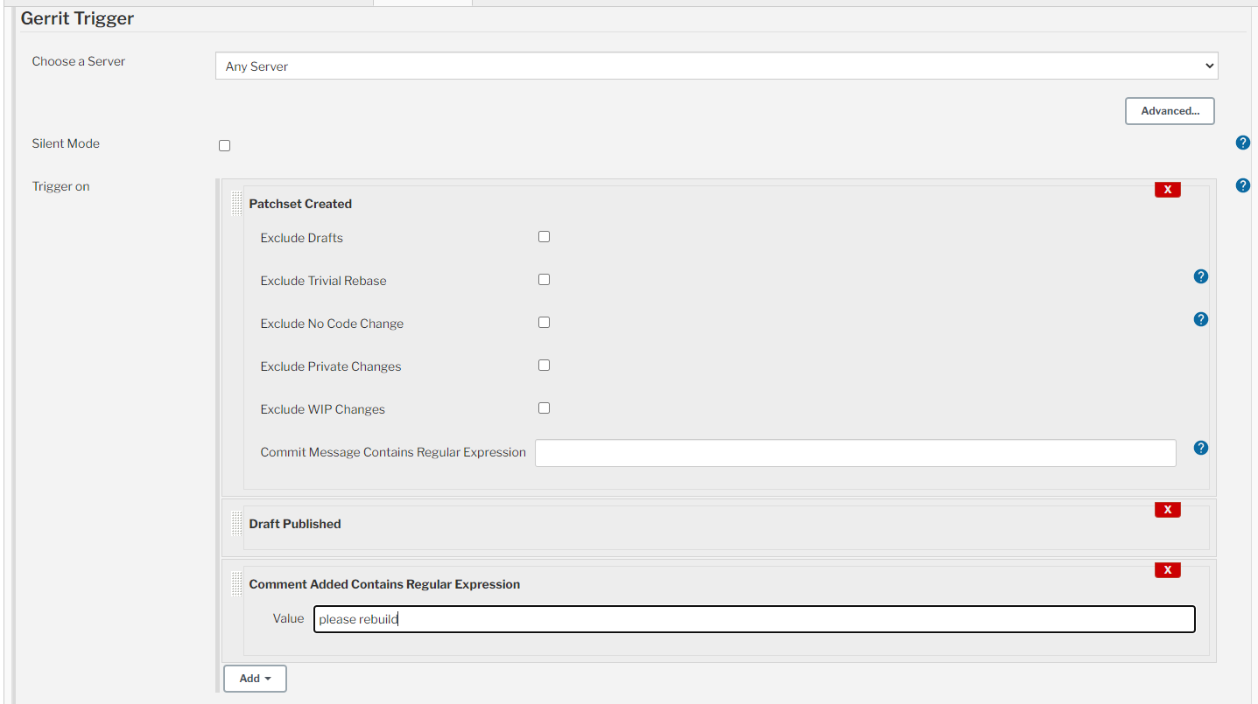Show help for Commit Message Regular Expression
The height and width of the screenshot is (704, 1258).
click(1201, 448)
